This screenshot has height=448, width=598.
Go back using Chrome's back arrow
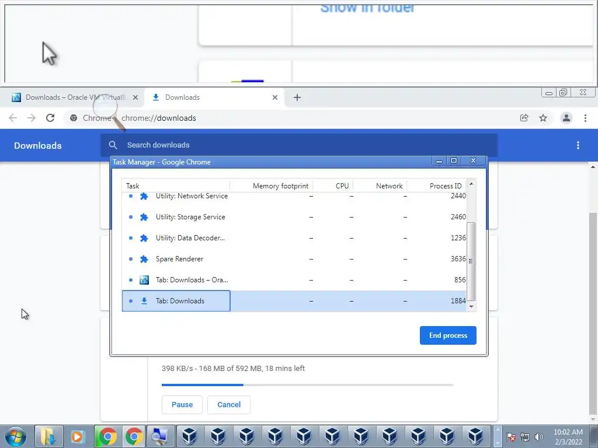click(13, 118)
